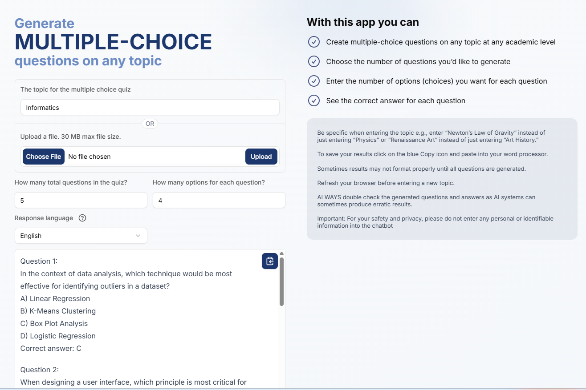The width and height of the screenshot is (586, 390).
Task: Click the quiz topic field containing Informatics
Action: coord(150,107)
